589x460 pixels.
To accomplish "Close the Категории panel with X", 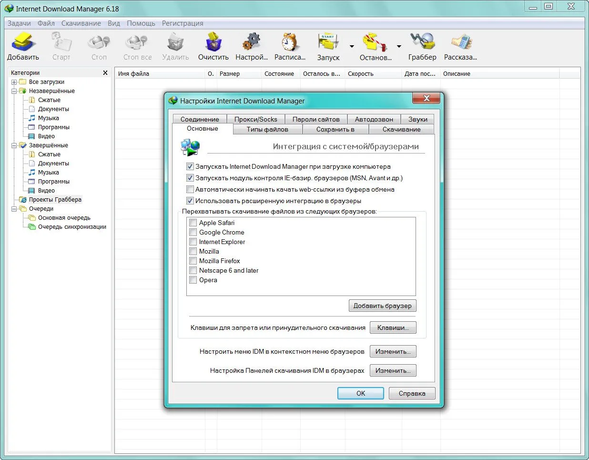I will pos(105,73).
